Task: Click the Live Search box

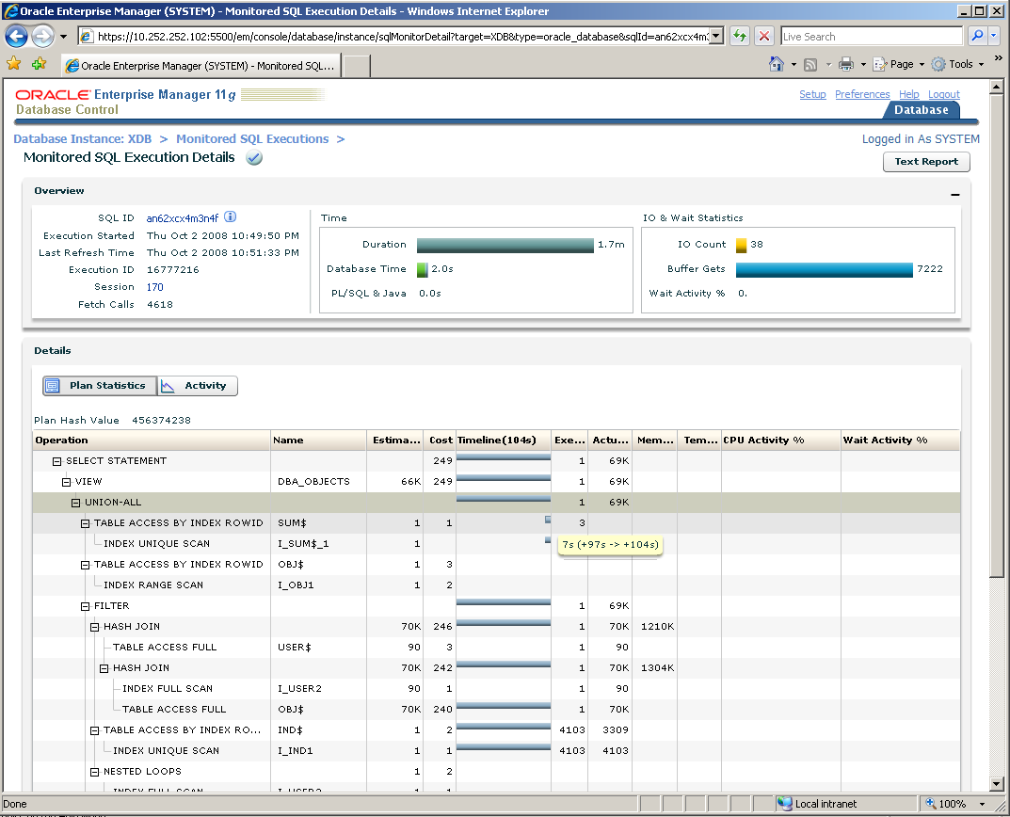Action: click(872, 37)
